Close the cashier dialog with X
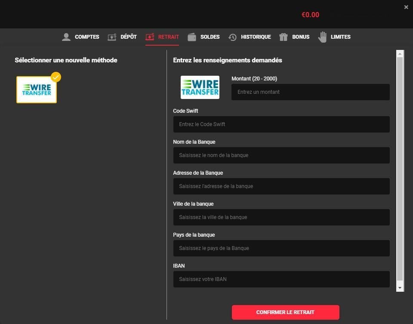 pos(406,7)
